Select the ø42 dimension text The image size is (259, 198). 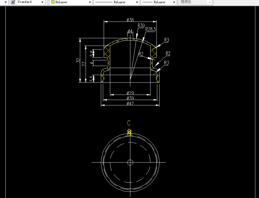coord(130,103)
